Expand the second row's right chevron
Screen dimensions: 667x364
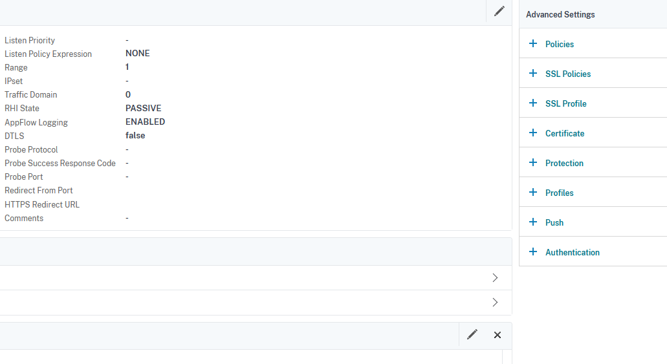[495, 303]
